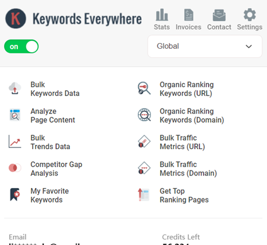Open Bulk Trends Data link

(x=51, y=142)
